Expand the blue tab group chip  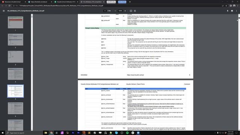[122, 2]
